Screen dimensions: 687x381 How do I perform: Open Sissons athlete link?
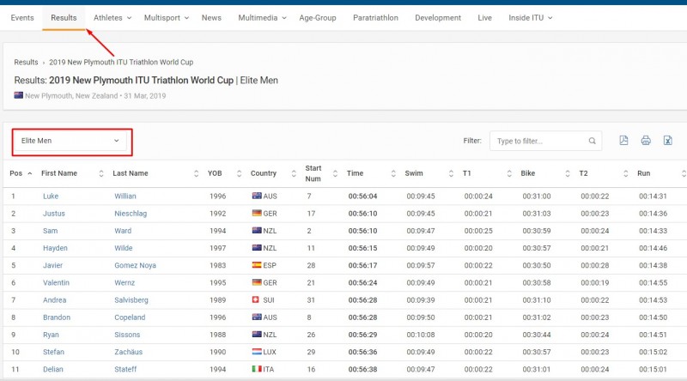(127, 335)
